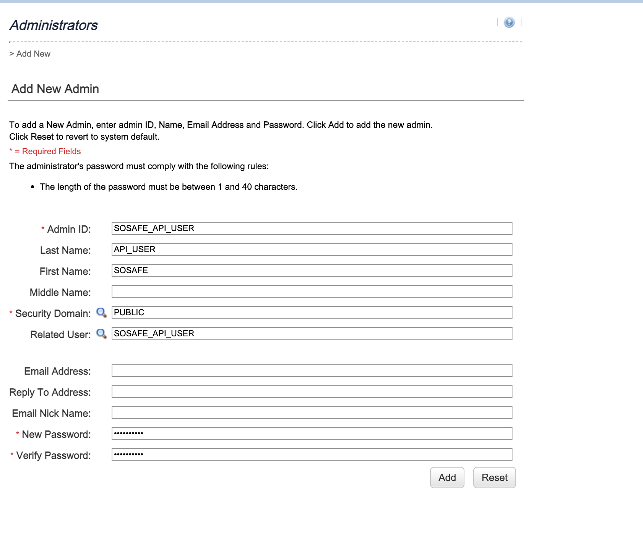Viewport: 643px width, 551px height.
Task: Click the empty Email Address field
Action: pyautogui.click(x=312, y=370)
